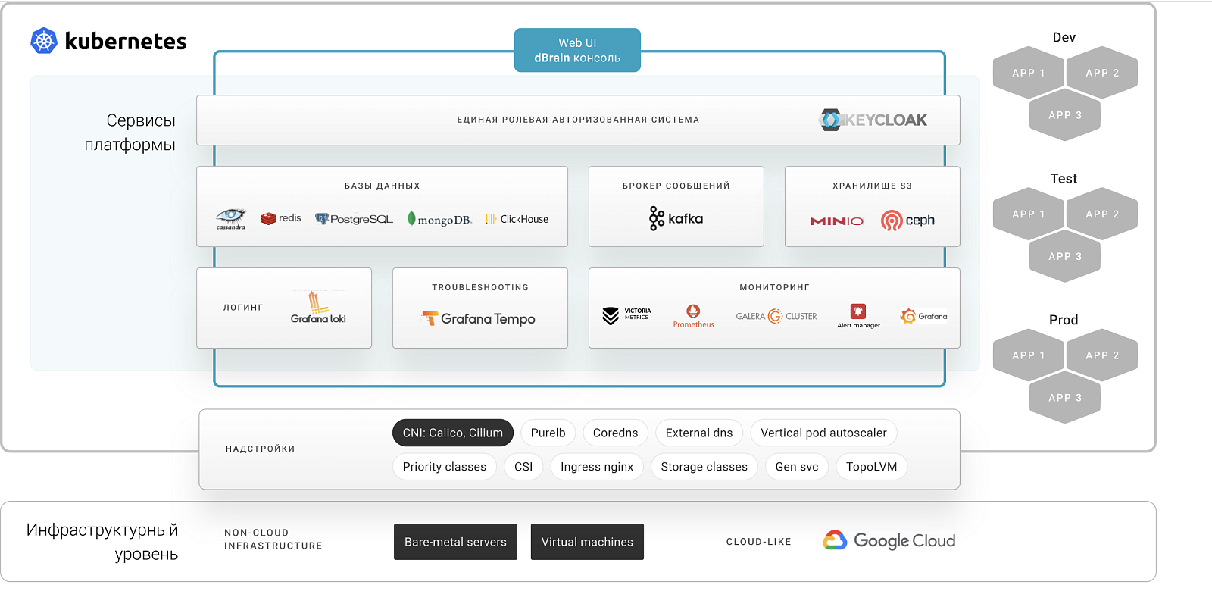Image resolution: width=1212 pixels, height=610 pixels.
Task: Click the Google Cloud logo
Action: [889, 540]
